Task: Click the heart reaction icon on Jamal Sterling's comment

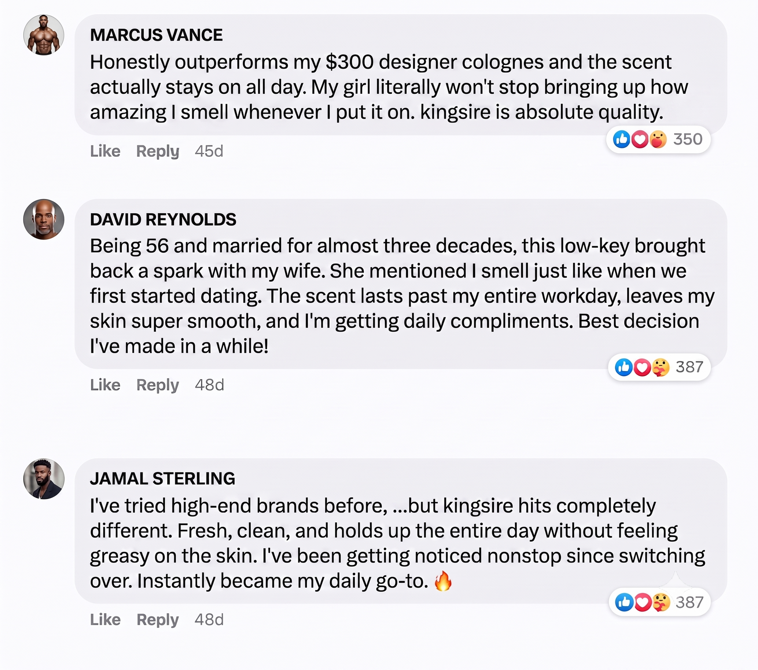Action: [642, 602]
